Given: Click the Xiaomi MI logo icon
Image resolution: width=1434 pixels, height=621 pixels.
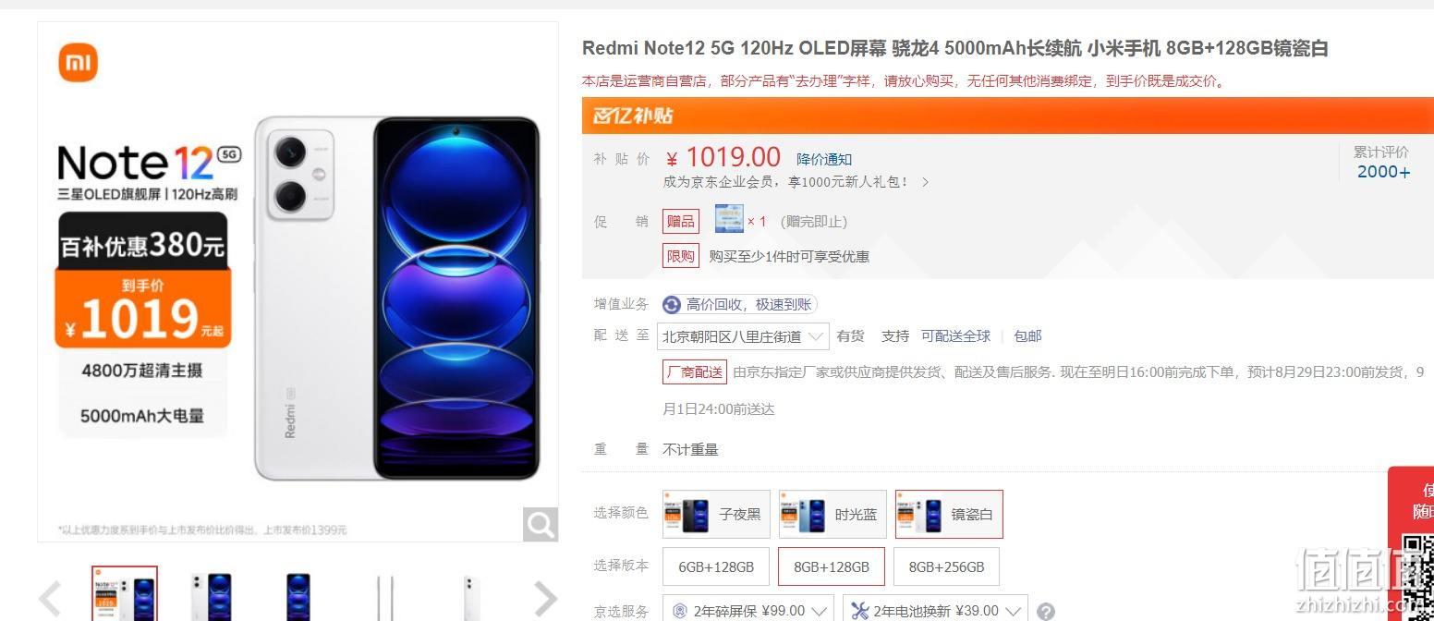Looking at the screenshot, I should [x=79, y=63].
